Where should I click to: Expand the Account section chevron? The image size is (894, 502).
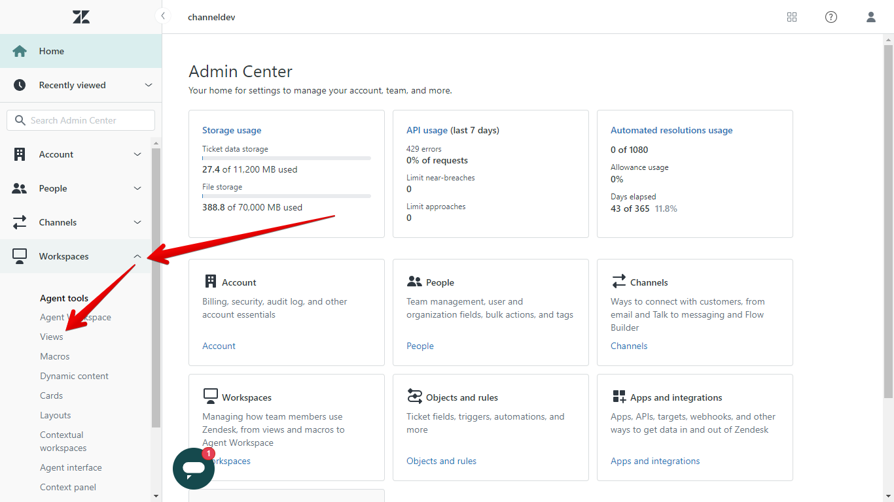[137, 154]
